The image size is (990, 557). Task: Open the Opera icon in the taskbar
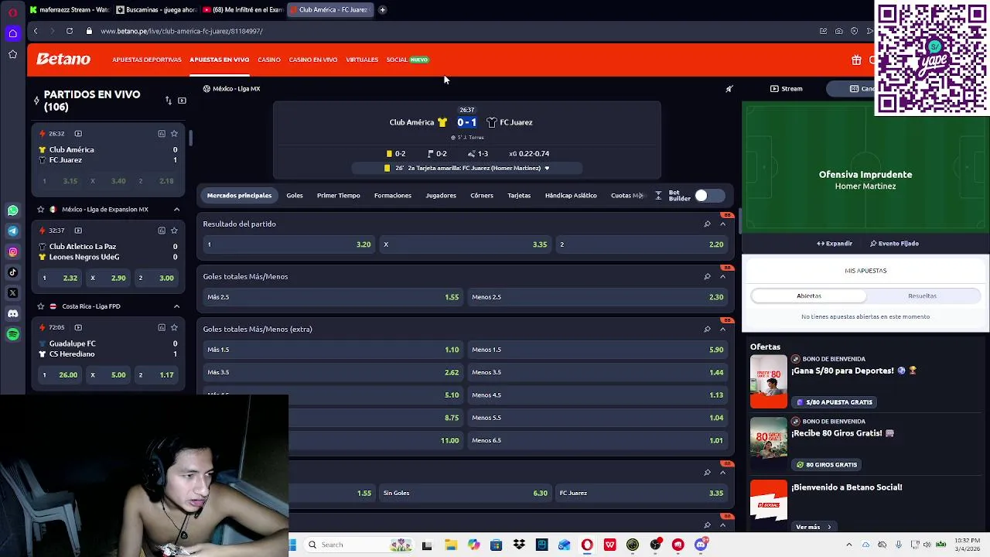pos(587,545)
